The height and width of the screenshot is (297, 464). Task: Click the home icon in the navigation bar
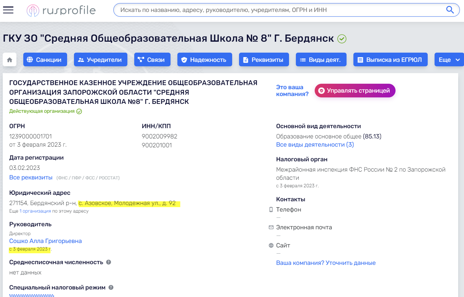(9, 59)
